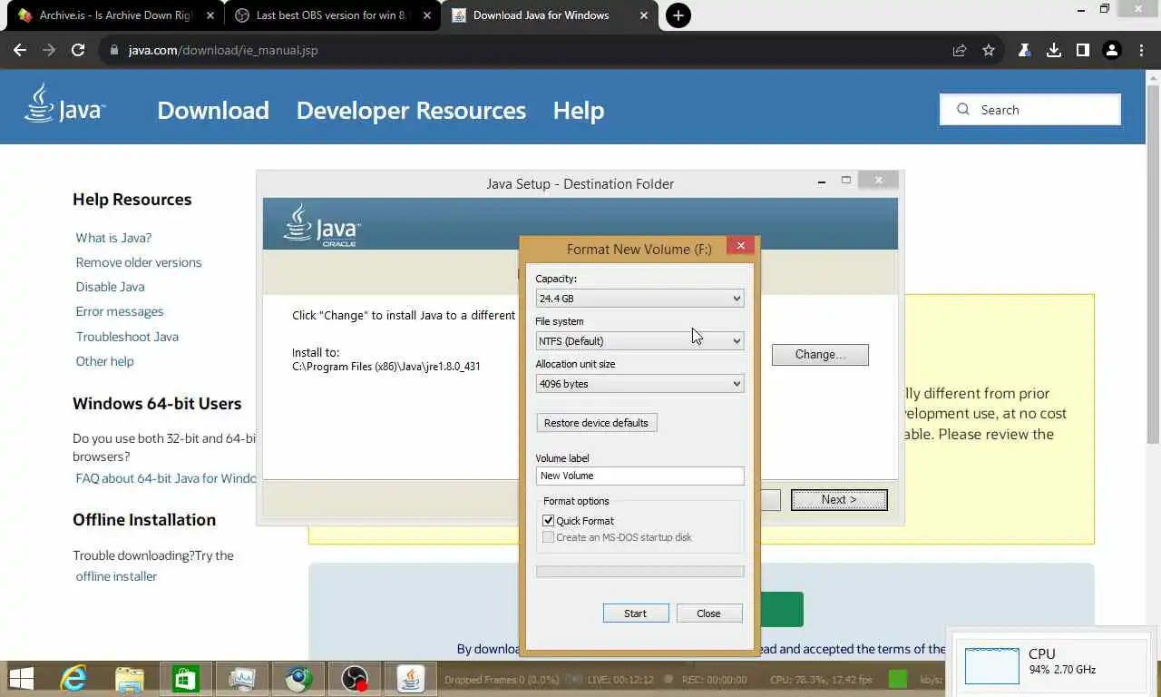The height and width of the screenshot is (697, 1161).
Task: Click the Java logo on the website header
Action: pos(64,103)
